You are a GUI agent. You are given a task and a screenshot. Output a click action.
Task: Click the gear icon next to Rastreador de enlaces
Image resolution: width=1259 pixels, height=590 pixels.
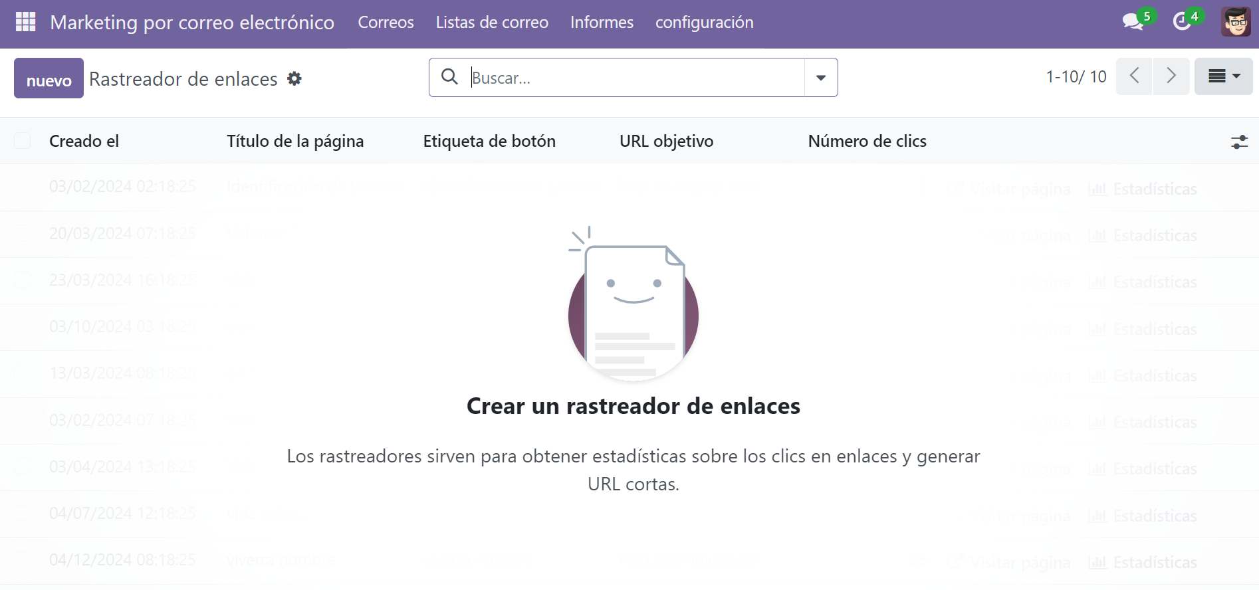pos(294,79)
